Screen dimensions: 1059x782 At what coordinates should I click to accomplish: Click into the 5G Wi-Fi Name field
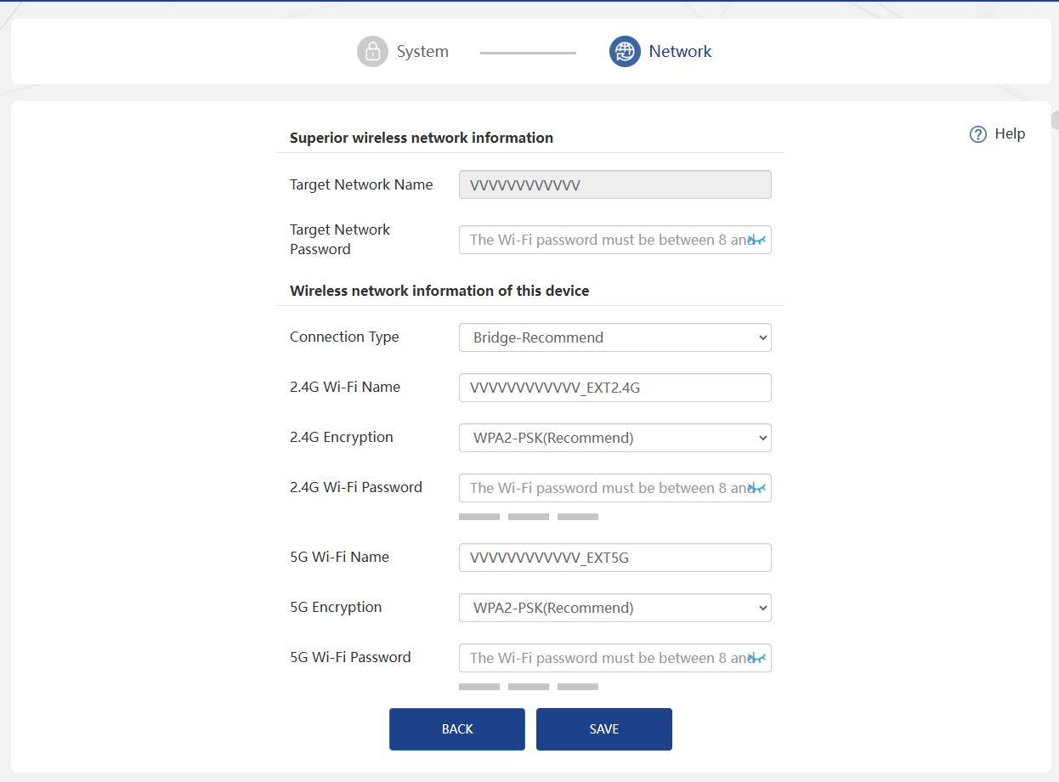coord(614,558)
